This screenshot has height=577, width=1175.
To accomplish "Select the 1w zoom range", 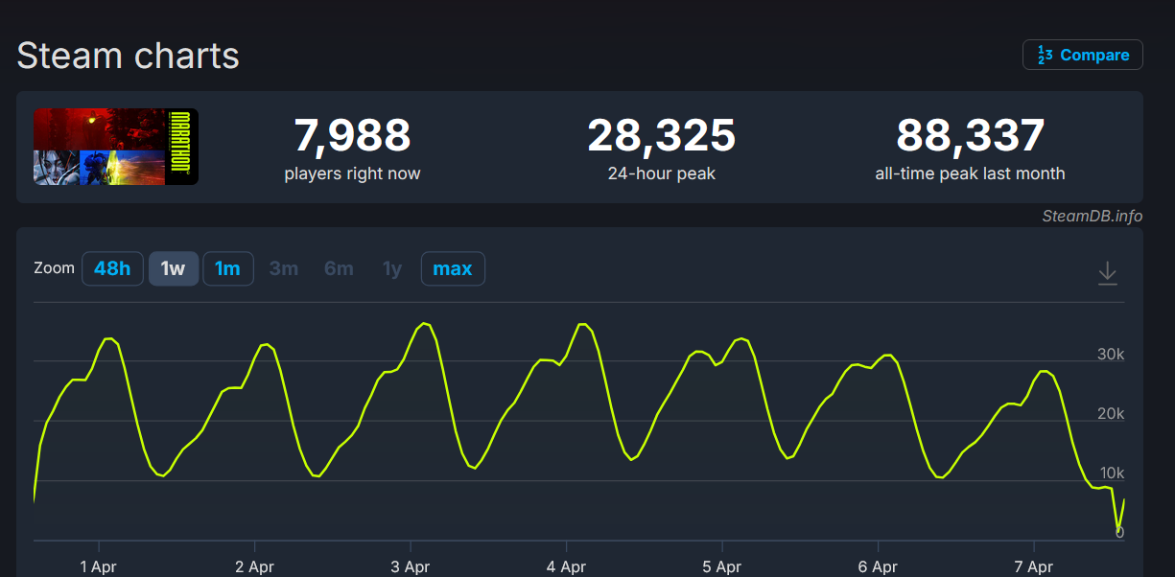I will (174, 268).
